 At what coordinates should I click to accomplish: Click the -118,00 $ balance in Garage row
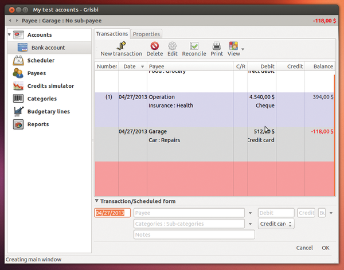coord(322,132)
